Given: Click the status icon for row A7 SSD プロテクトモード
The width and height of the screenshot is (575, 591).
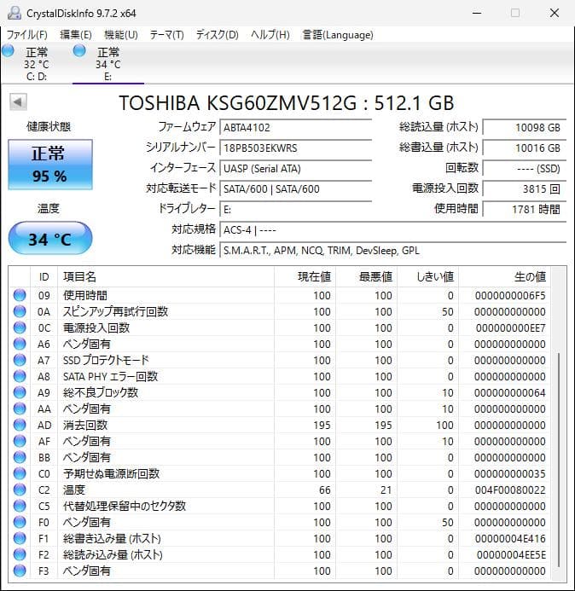Looking at the screenshot, I should pos(20,360).
